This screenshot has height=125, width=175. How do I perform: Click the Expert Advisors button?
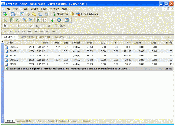(x=87, y=14)
